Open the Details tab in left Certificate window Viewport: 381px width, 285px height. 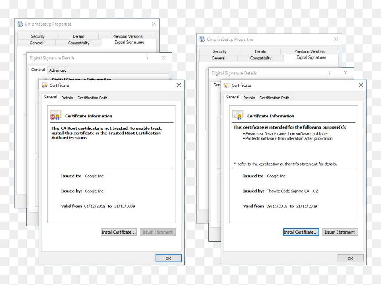[67, 98]
